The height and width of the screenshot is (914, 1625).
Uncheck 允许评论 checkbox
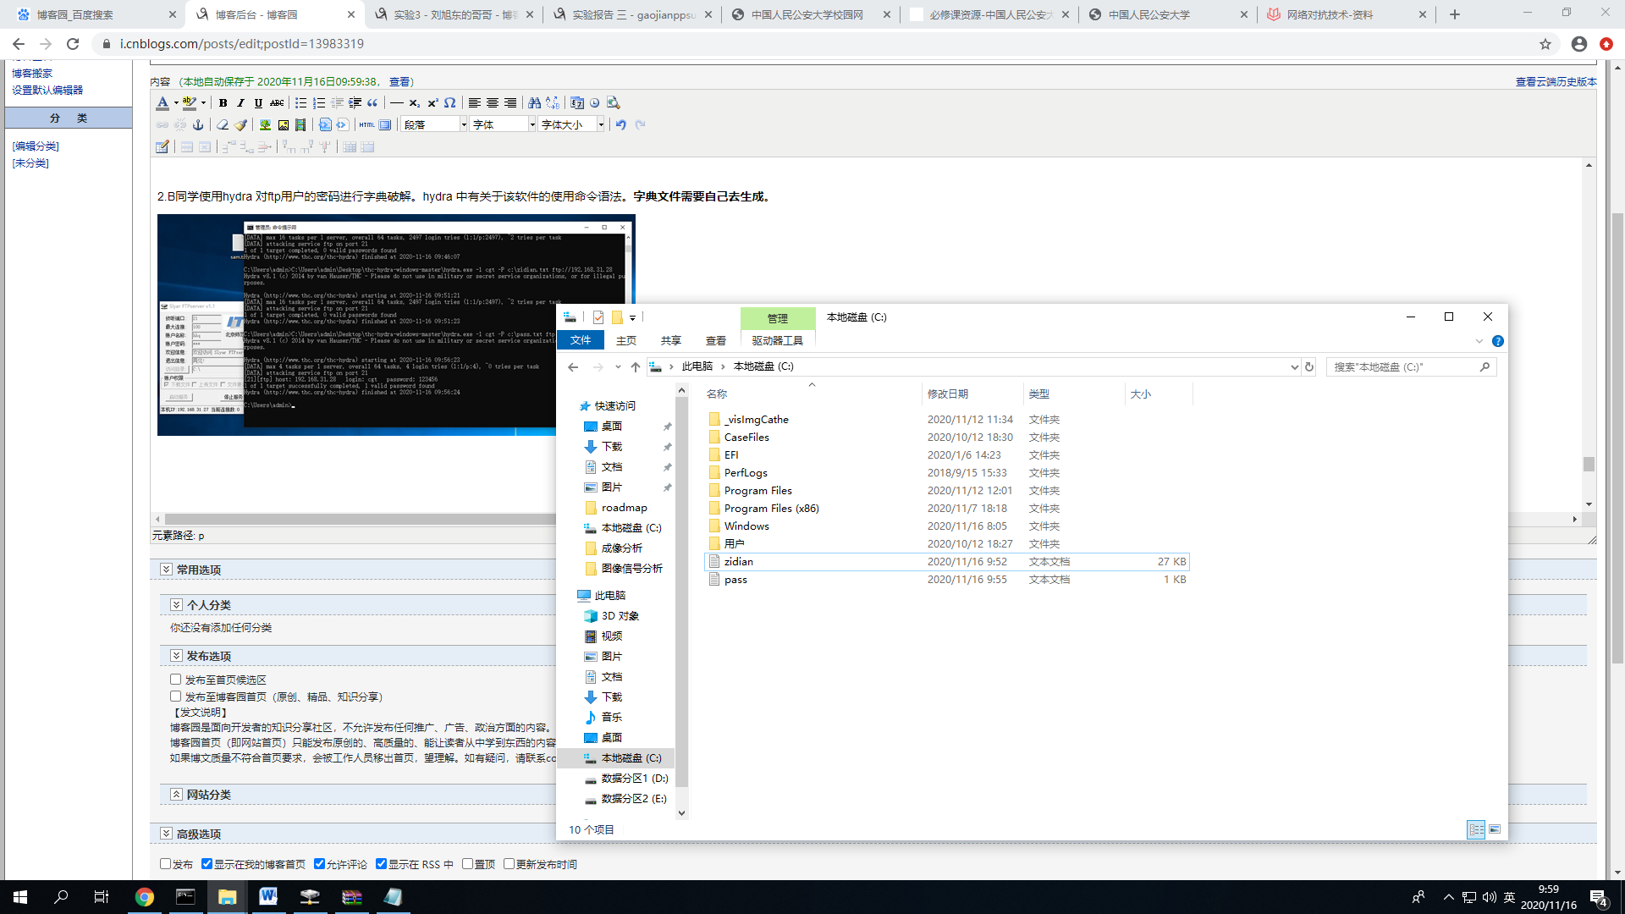[319, 864]
